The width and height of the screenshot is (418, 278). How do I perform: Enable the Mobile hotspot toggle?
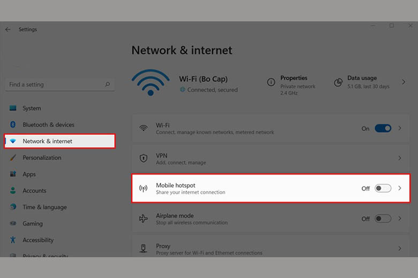(383, 188)
